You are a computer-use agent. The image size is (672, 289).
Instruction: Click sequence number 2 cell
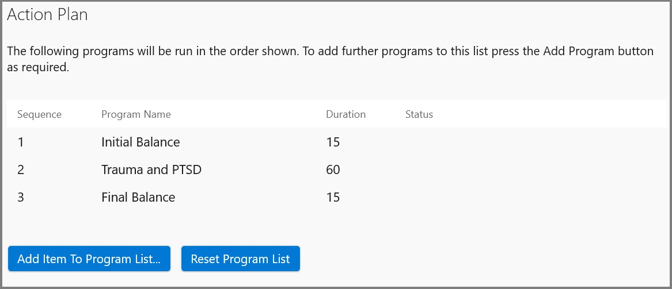pyautogui.click(x=21, y=169)
